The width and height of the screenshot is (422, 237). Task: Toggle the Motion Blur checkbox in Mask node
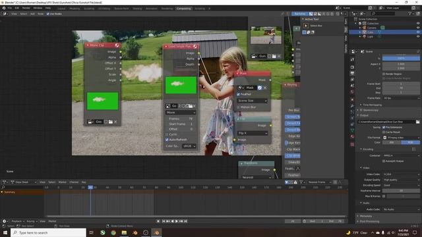click(x=238, y=107)
